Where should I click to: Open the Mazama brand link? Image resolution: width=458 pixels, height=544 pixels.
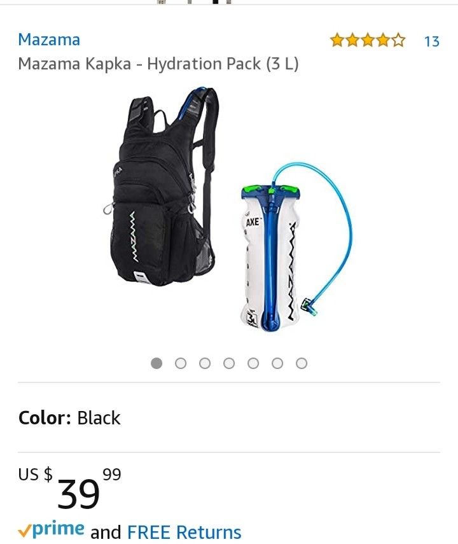point(49,39)
